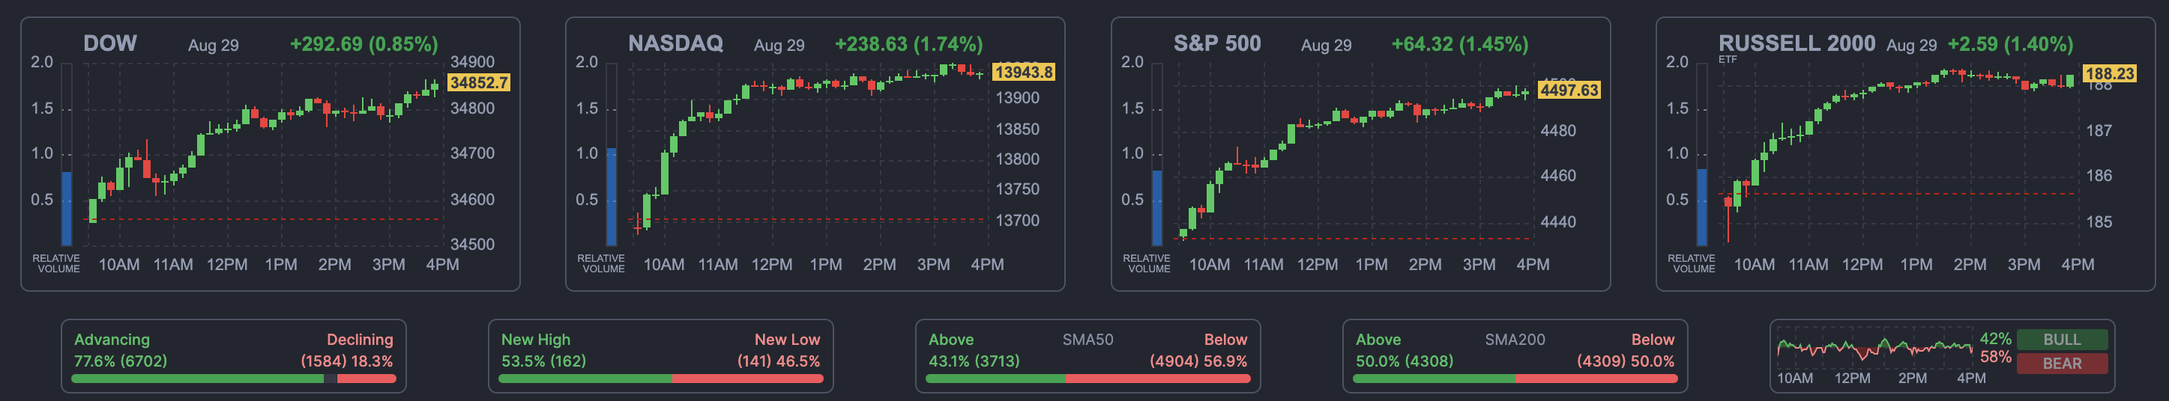
Task: Click the DOW price label 34852.7
Action: tap(478, 82)
